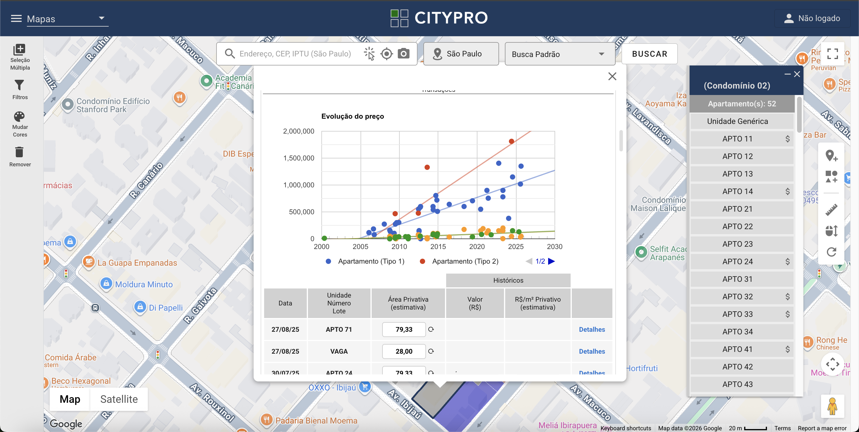Click Report a map error link
This screenshot has height=432, width=859.
tap(822, 428)
